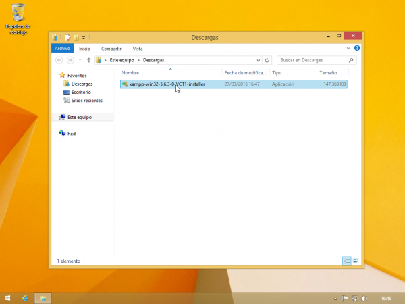405x304 pixels.
Task: Maximize the Descargas window
Action: (339, 36)
